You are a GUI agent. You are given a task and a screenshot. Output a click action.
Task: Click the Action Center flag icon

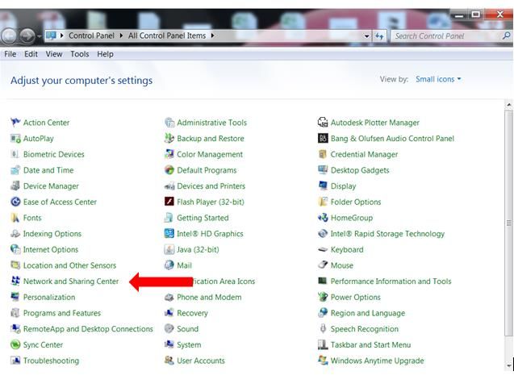point(15,123)
